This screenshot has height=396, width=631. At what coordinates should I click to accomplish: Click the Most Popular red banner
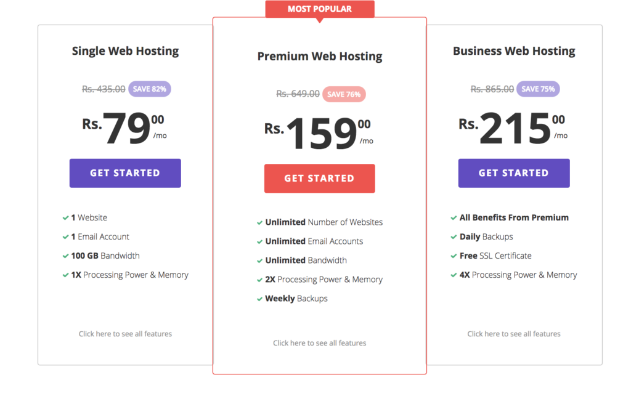320,9
